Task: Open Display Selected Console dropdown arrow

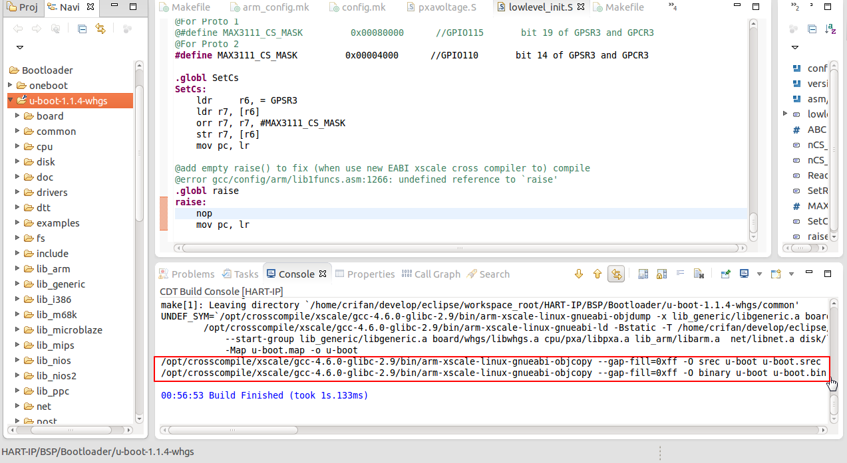Action: (x=759, y=274)
